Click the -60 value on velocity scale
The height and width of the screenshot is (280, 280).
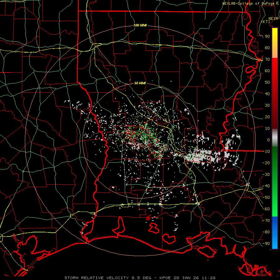tap(266, 209)
